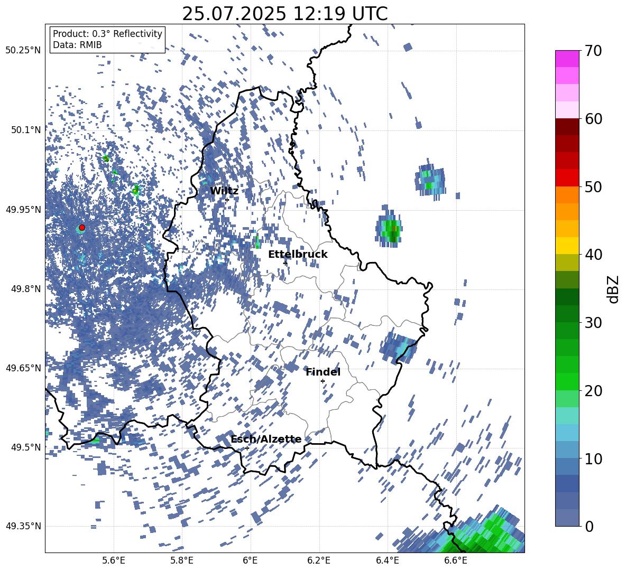The image size is (626, 571).
Task: Click the Ettelbruck city label
Action: pyautogui.click(x=298, y=255)
